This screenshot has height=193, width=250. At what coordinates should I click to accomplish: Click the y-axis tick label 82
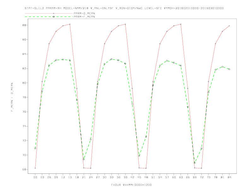24,68
